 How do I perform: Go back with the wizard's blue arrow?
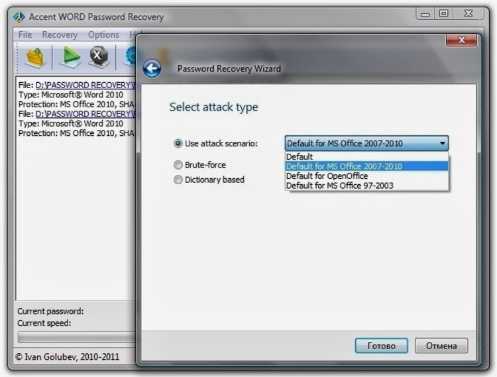(x=152, y=68)
